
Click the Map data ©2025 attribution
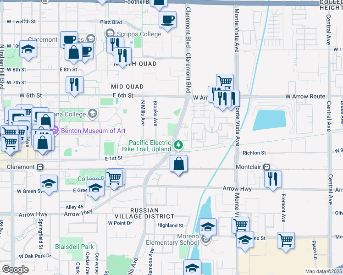coord(323,271)
